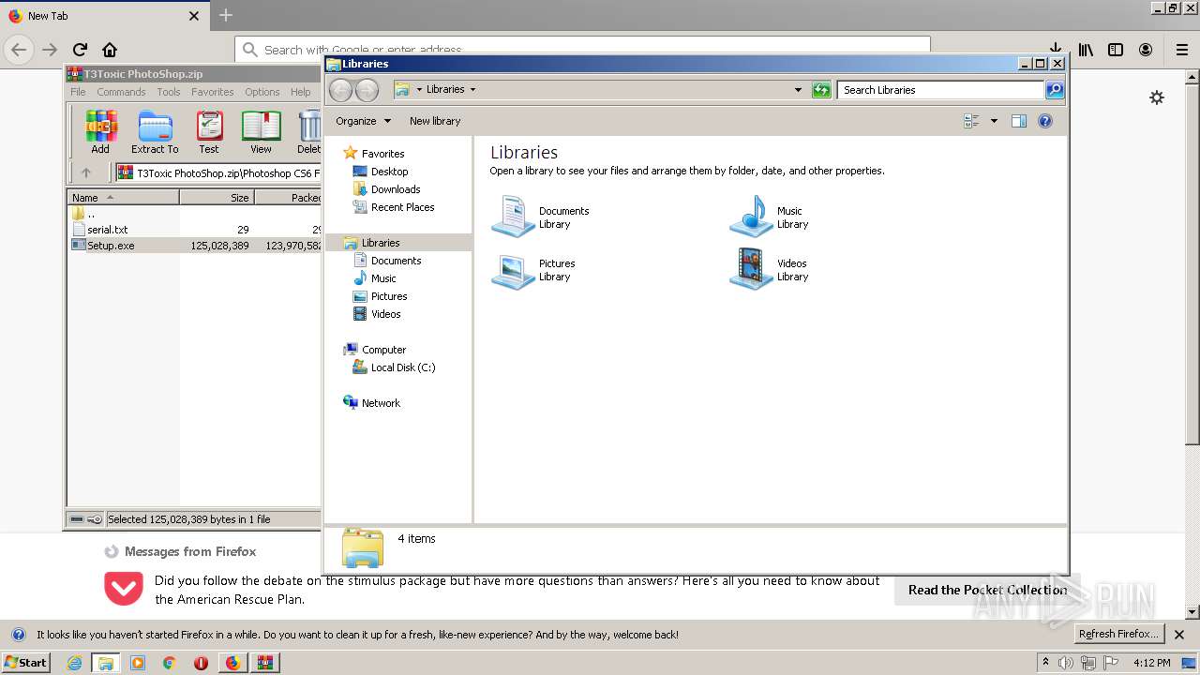Close the New Tab tab
1200x675 pixels.
(194, 16)
